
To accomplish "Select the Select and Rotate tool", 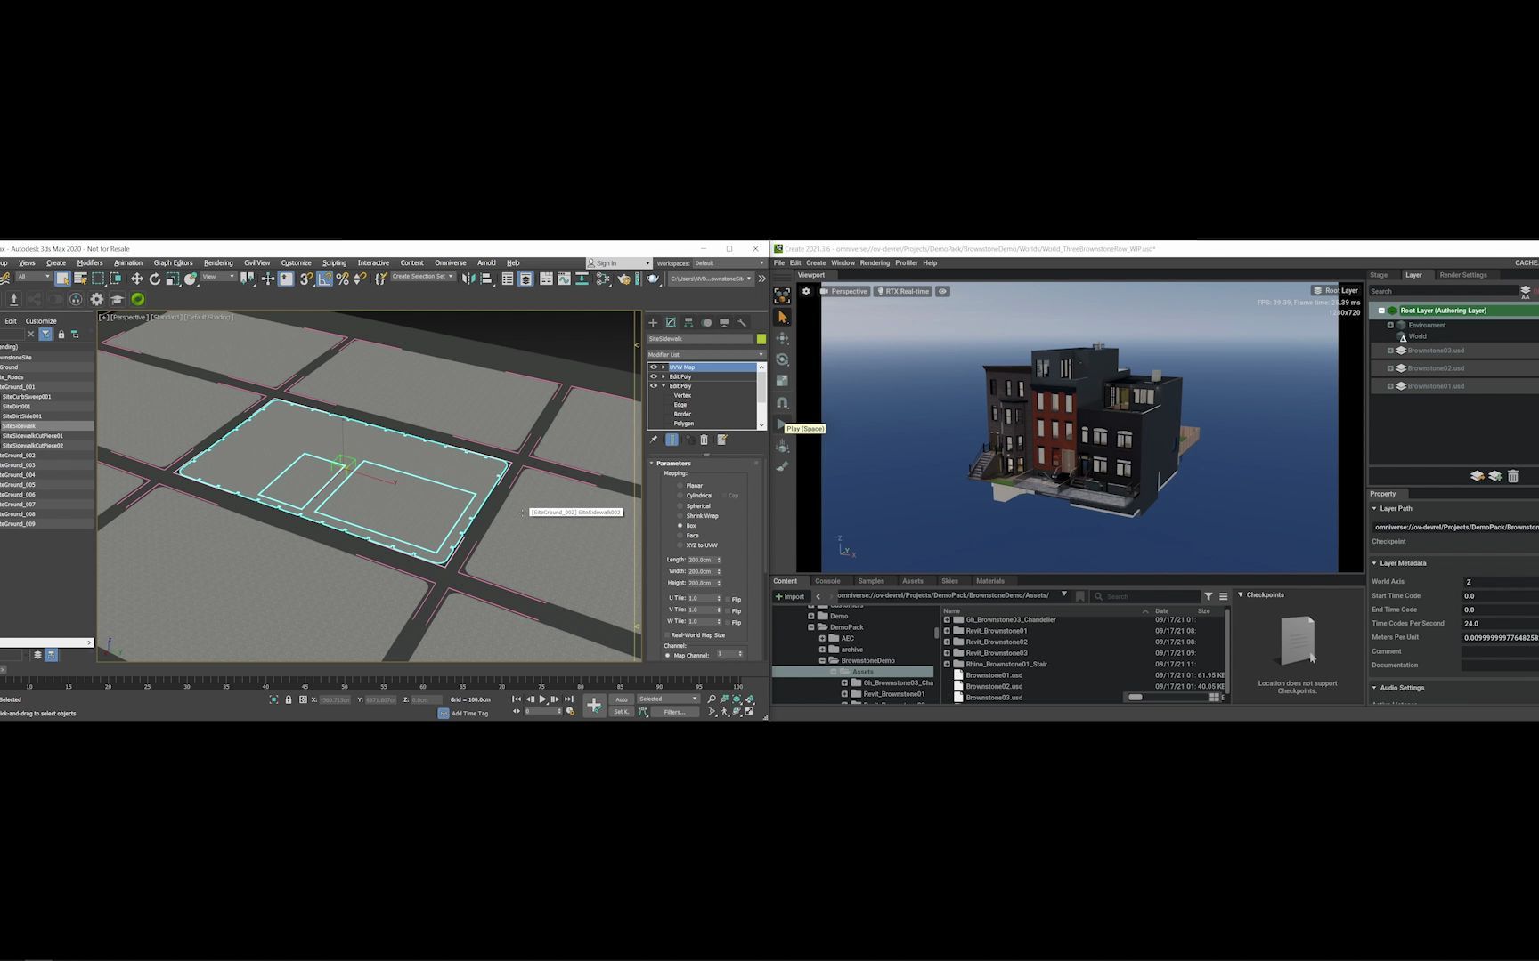I will [x=155, y=278].
